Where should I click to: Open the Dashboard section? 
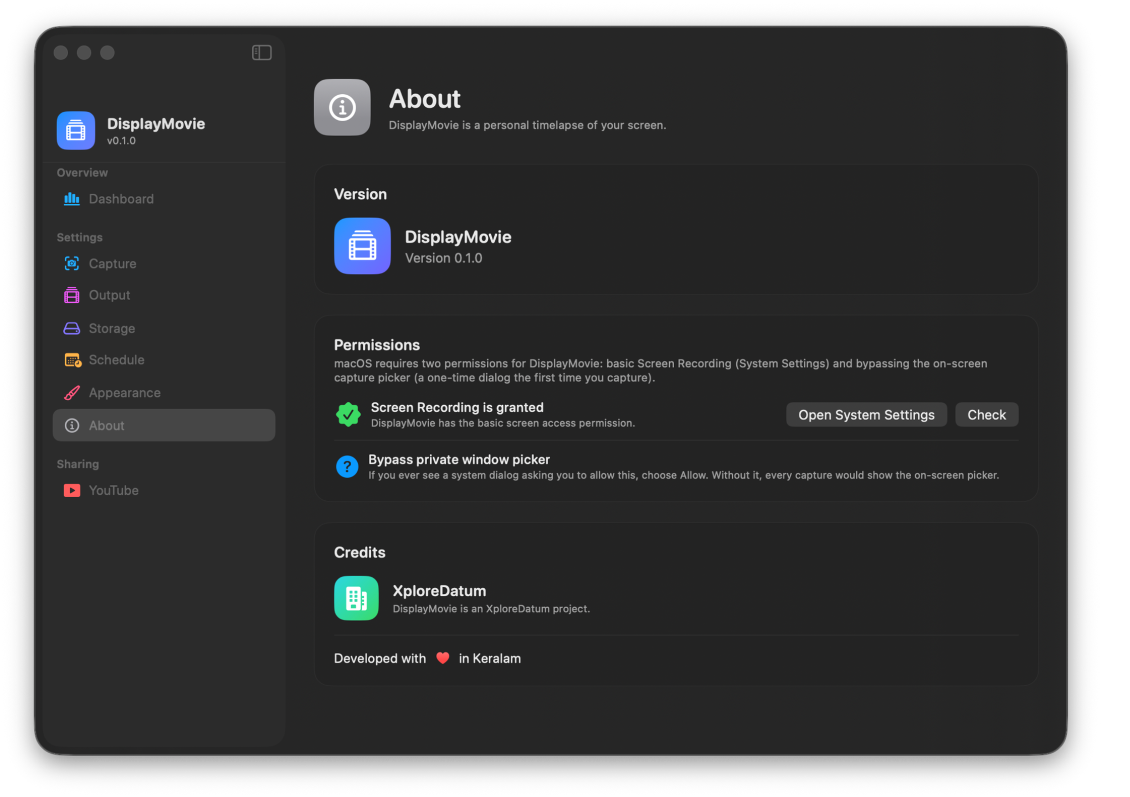(164, 199)
